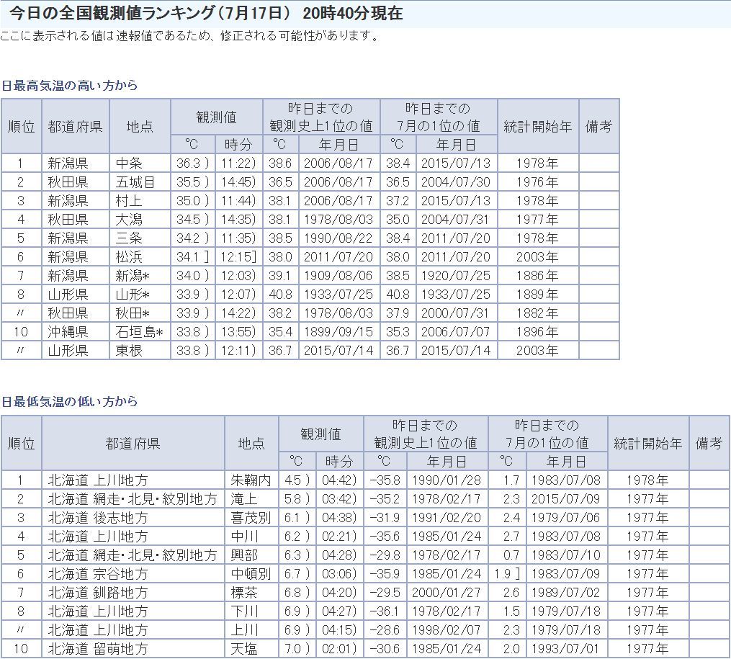
Task: Click the 日最低気温の低い方から heading
Action: pyautogui.click(x=69, y=402)
